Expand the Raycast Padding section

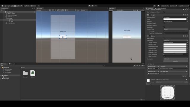click(146, 25)
